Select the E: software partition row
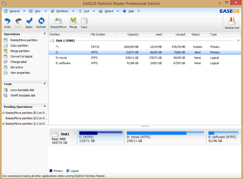Viewport: 243px width, 179px height. click(x=63, y=63)
